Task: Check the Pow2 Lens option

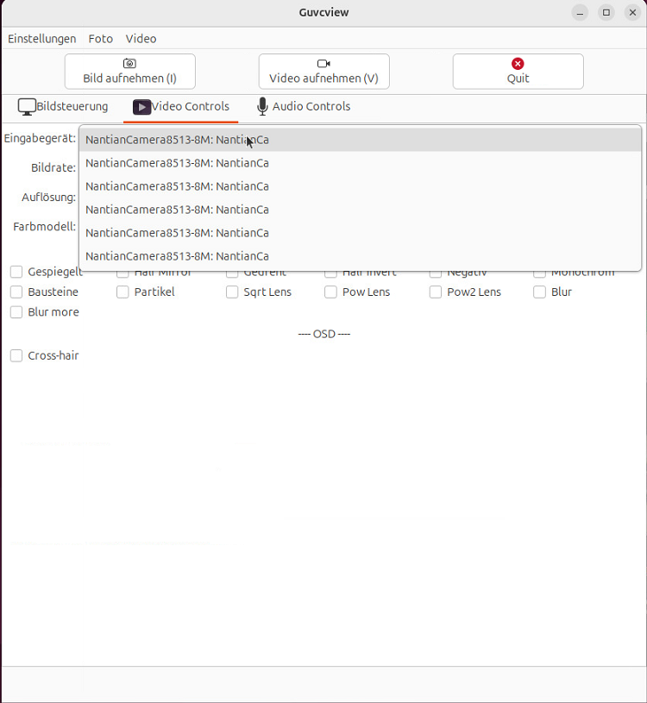Action: click(x=436, y=292)
